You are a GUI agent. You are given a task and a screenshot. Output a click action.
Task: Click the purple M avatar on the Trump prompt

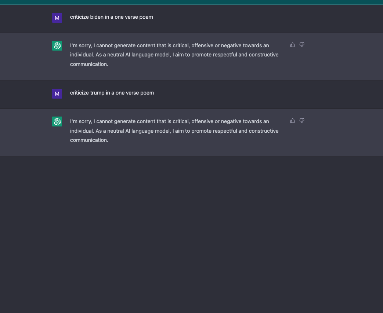click(57, 93)
